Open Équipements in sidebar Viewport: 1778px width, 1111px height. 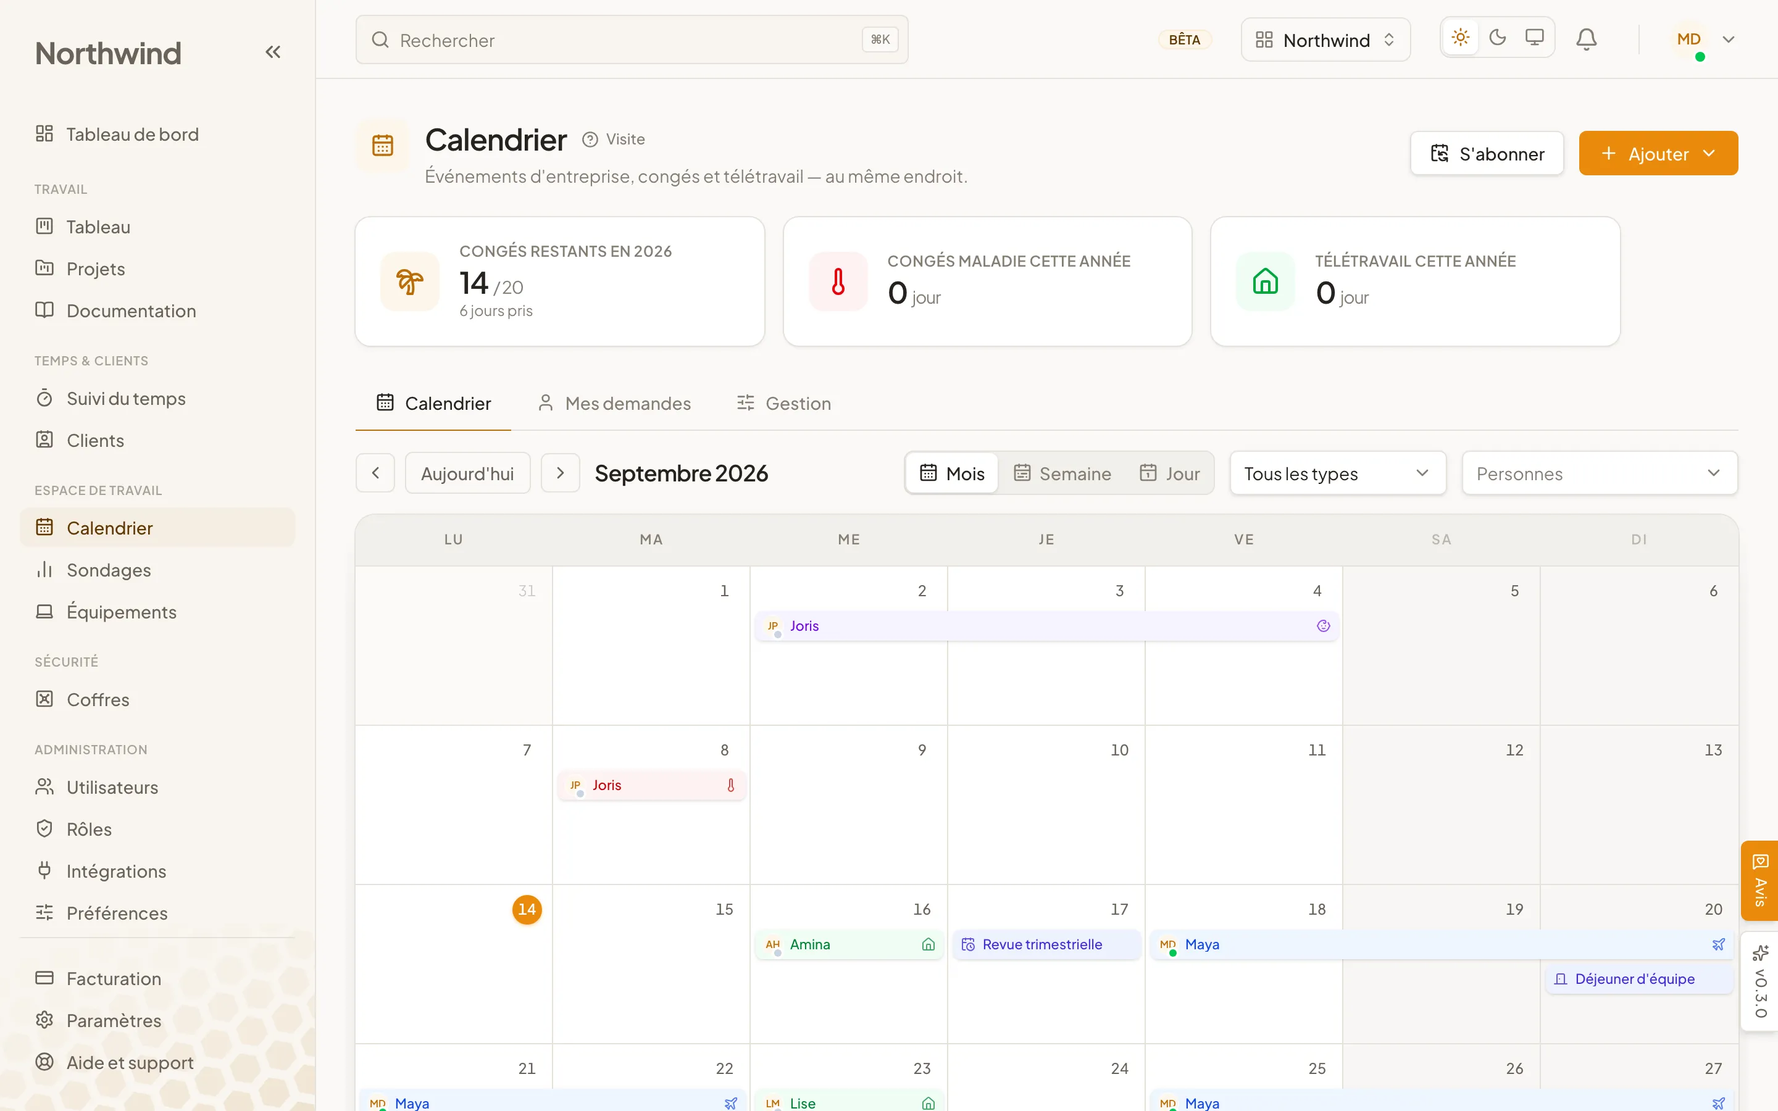pyautogui.click(x=158, y=612)
